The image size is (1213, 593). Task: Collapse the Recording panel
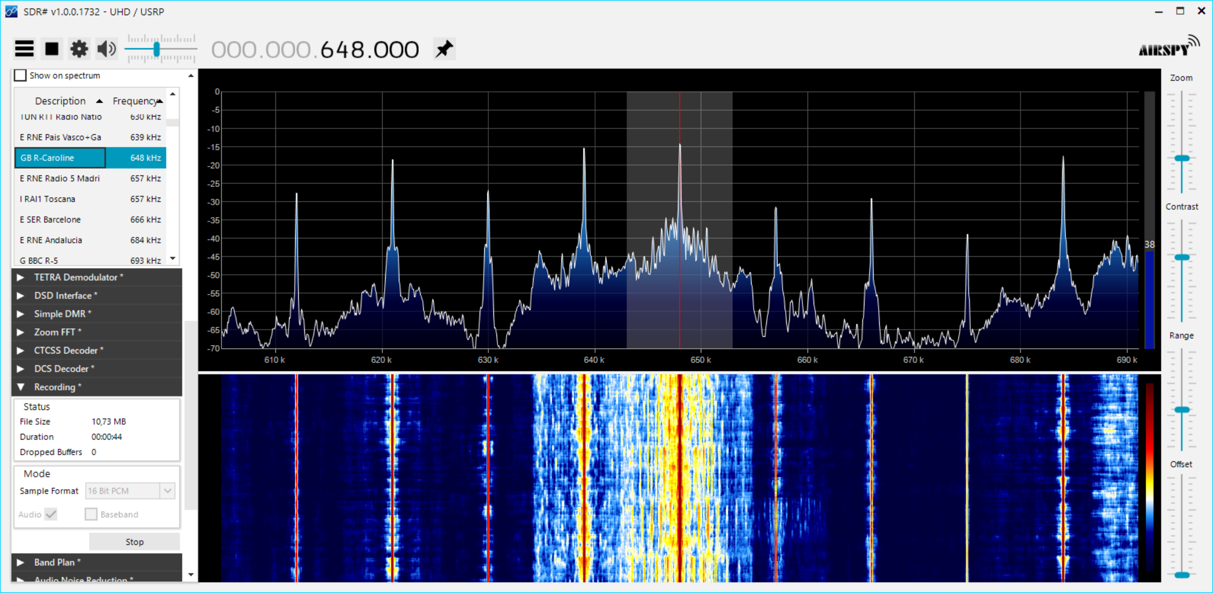(x=97, y=387)
